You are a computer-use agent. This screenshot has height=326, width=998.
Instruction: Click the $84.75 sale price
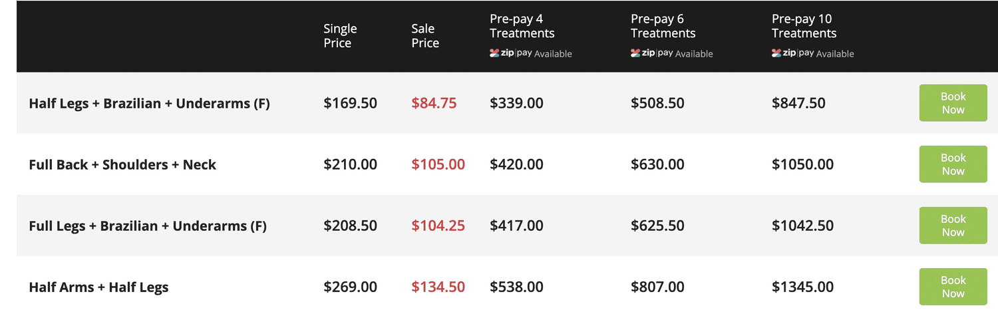434,103
